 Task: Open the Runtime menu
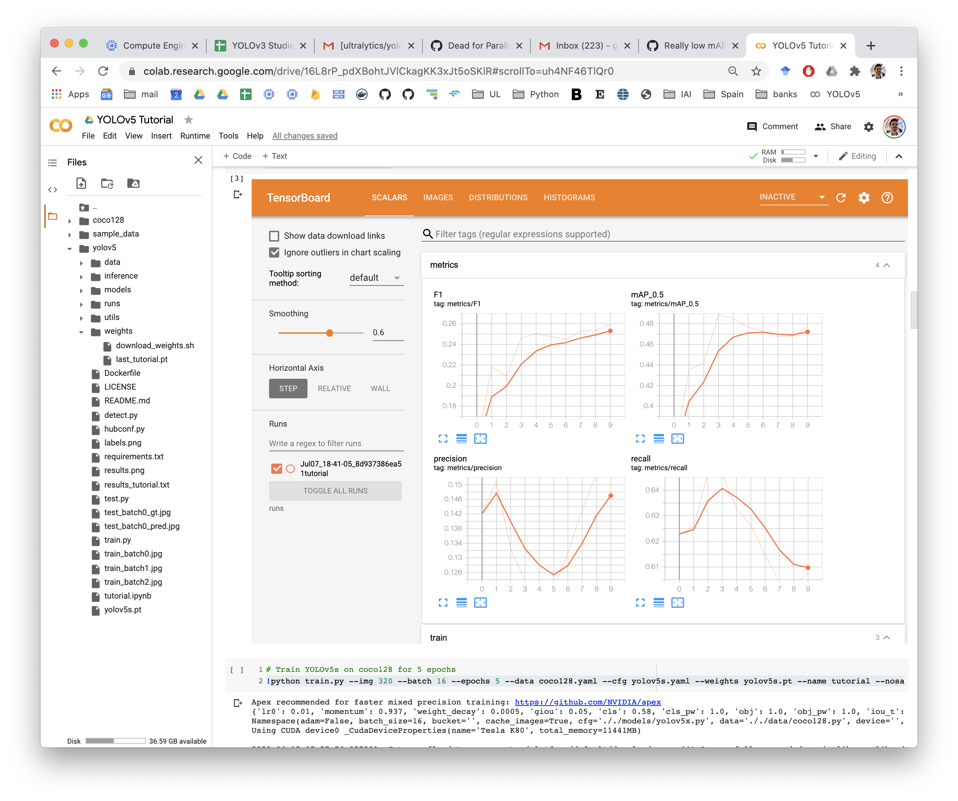coord(195,136)
